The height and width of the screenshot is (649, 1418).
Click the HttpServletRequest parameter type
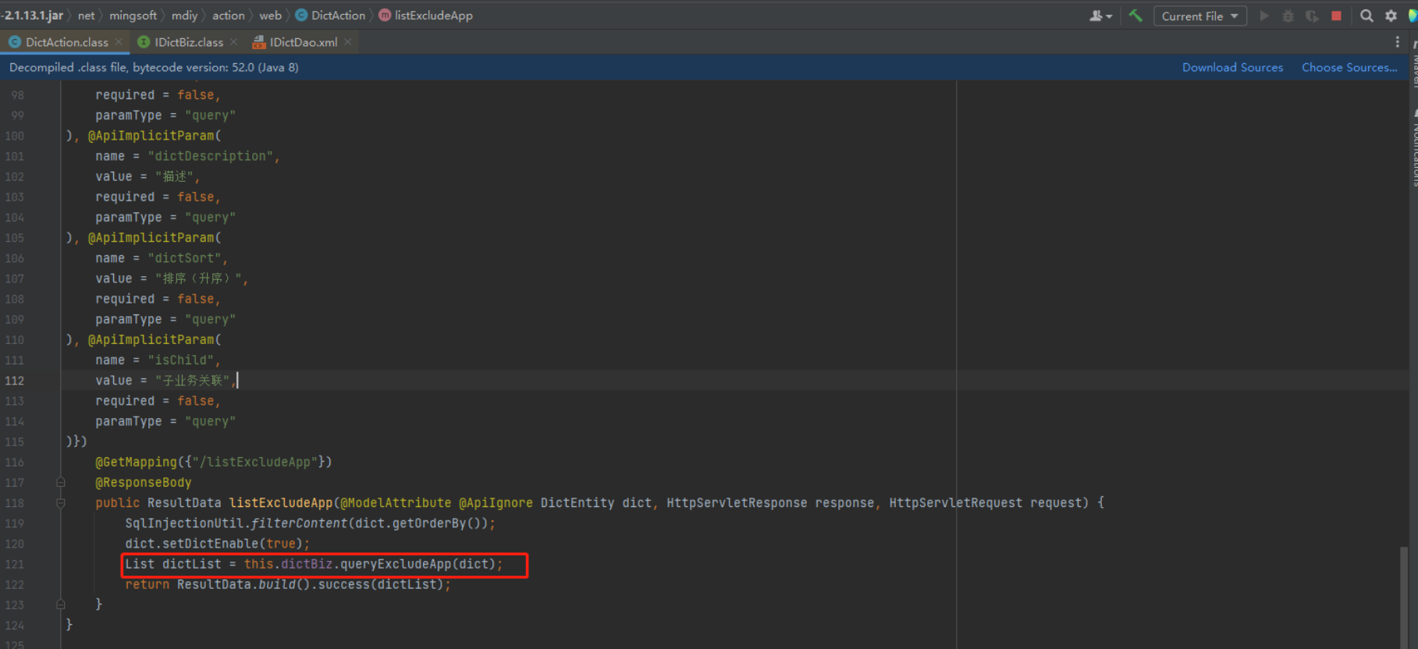coord(956,502)
